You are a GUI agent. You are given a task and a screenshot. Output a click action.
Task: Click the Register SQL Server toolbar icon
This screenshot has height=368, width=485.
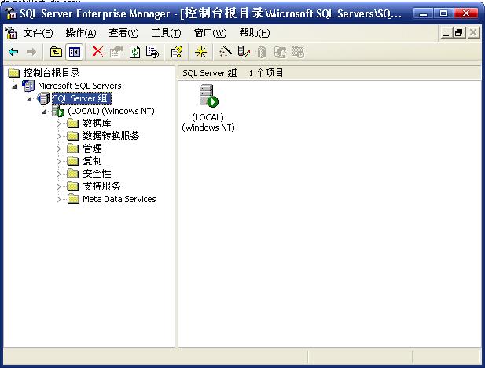click(x=244, y=52)
